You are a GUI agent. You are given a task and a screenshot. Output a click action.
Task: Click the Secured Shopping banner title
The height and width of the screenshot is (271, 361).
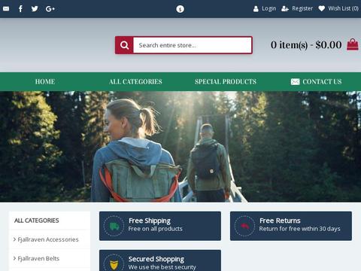156,259
